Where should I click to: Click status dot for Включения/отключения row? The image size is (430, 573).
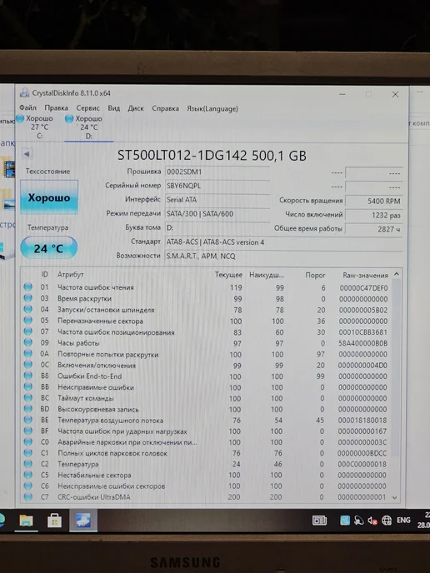[x=27, y=364]
